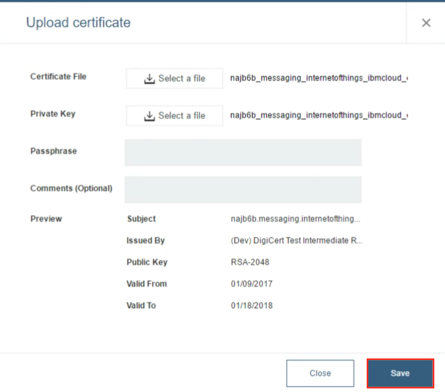
Task: Click the Passphrase label
Action: 53,151
